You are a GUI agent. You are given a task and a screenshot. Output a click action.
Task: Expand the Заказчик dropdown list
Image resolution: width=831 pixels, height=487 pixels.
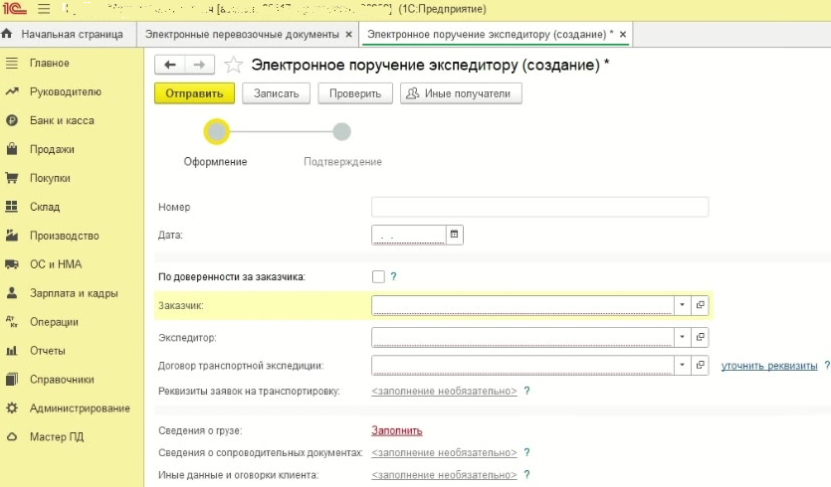click(x=682, y=305)
